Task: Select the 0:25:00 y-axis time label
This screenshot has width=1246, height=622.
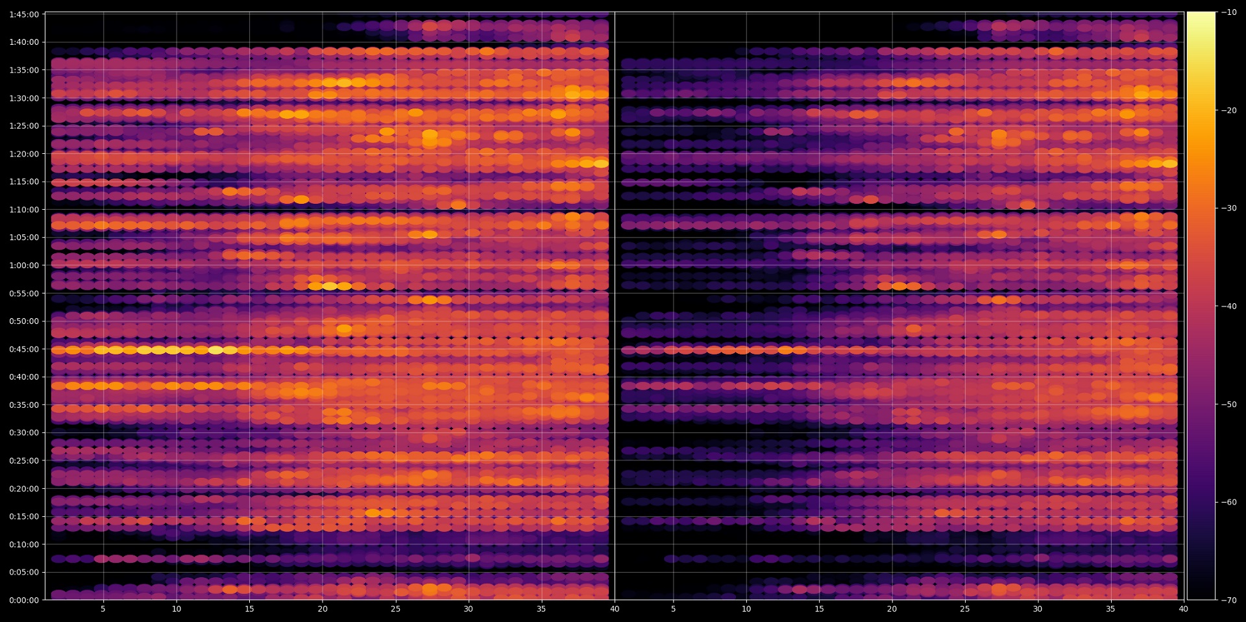Action: [x=24, y=461]
